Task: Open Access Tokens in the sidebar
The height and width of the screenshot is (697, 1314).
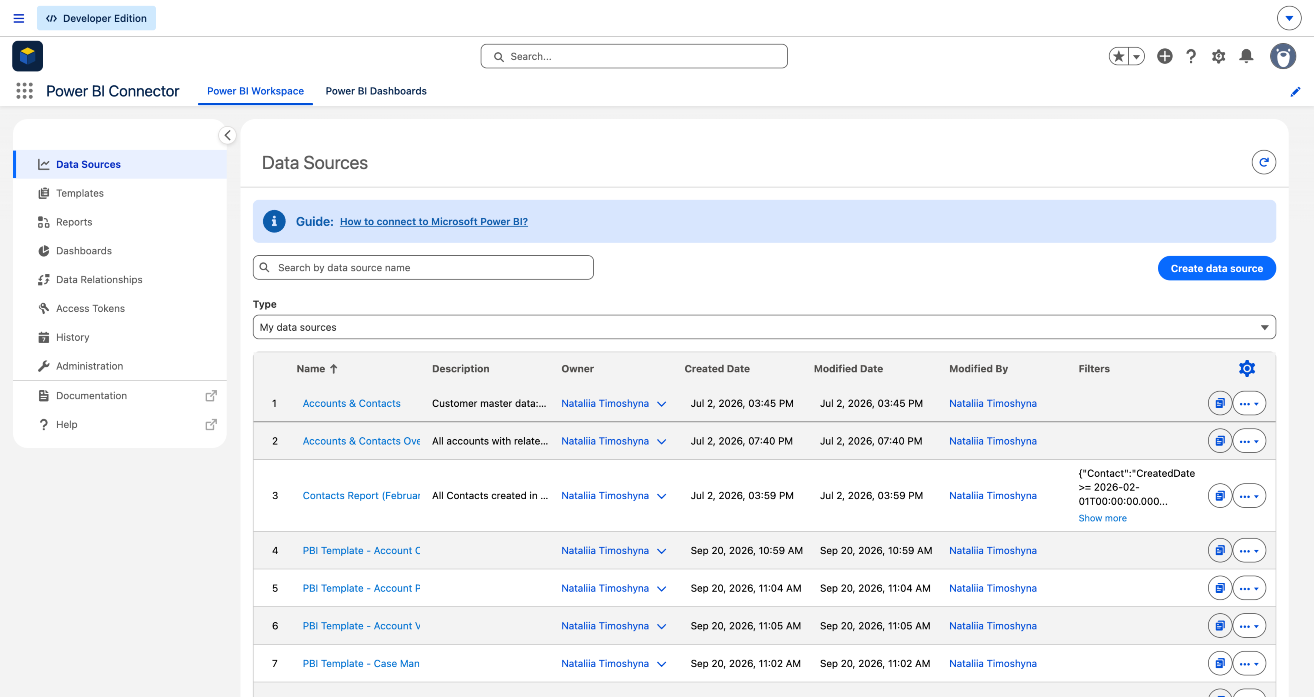Action: pos(120,308)
